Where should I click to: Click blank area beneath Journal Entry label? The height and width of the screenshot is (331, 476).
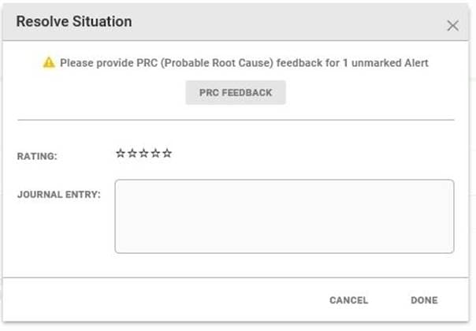58,232
